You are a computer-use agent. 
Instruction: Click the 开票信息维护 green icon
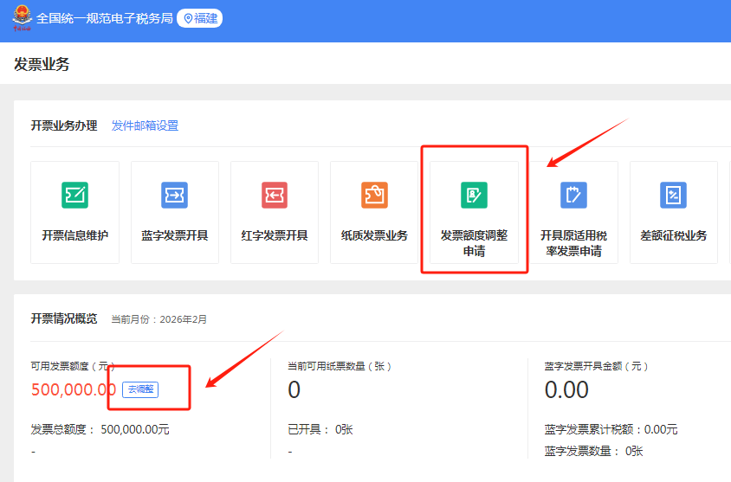(74, 195)
